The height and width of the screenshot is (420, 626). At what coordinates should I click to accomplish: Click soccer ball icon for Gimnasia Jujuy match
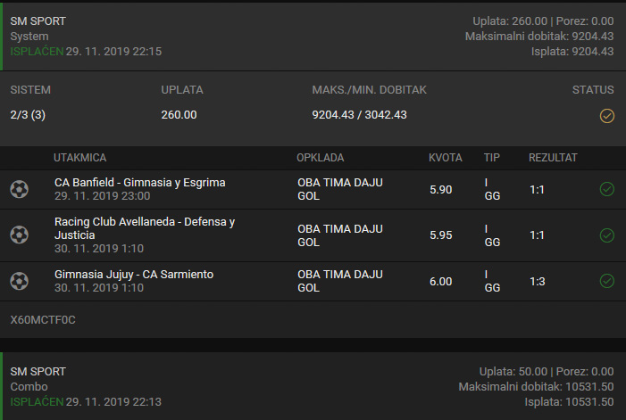click(x=19, y=281)
